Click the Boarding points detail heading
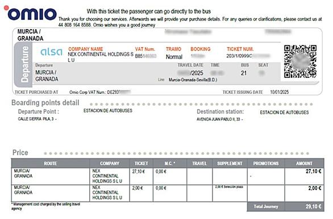The image size is (333, 219). coord(45,103)
